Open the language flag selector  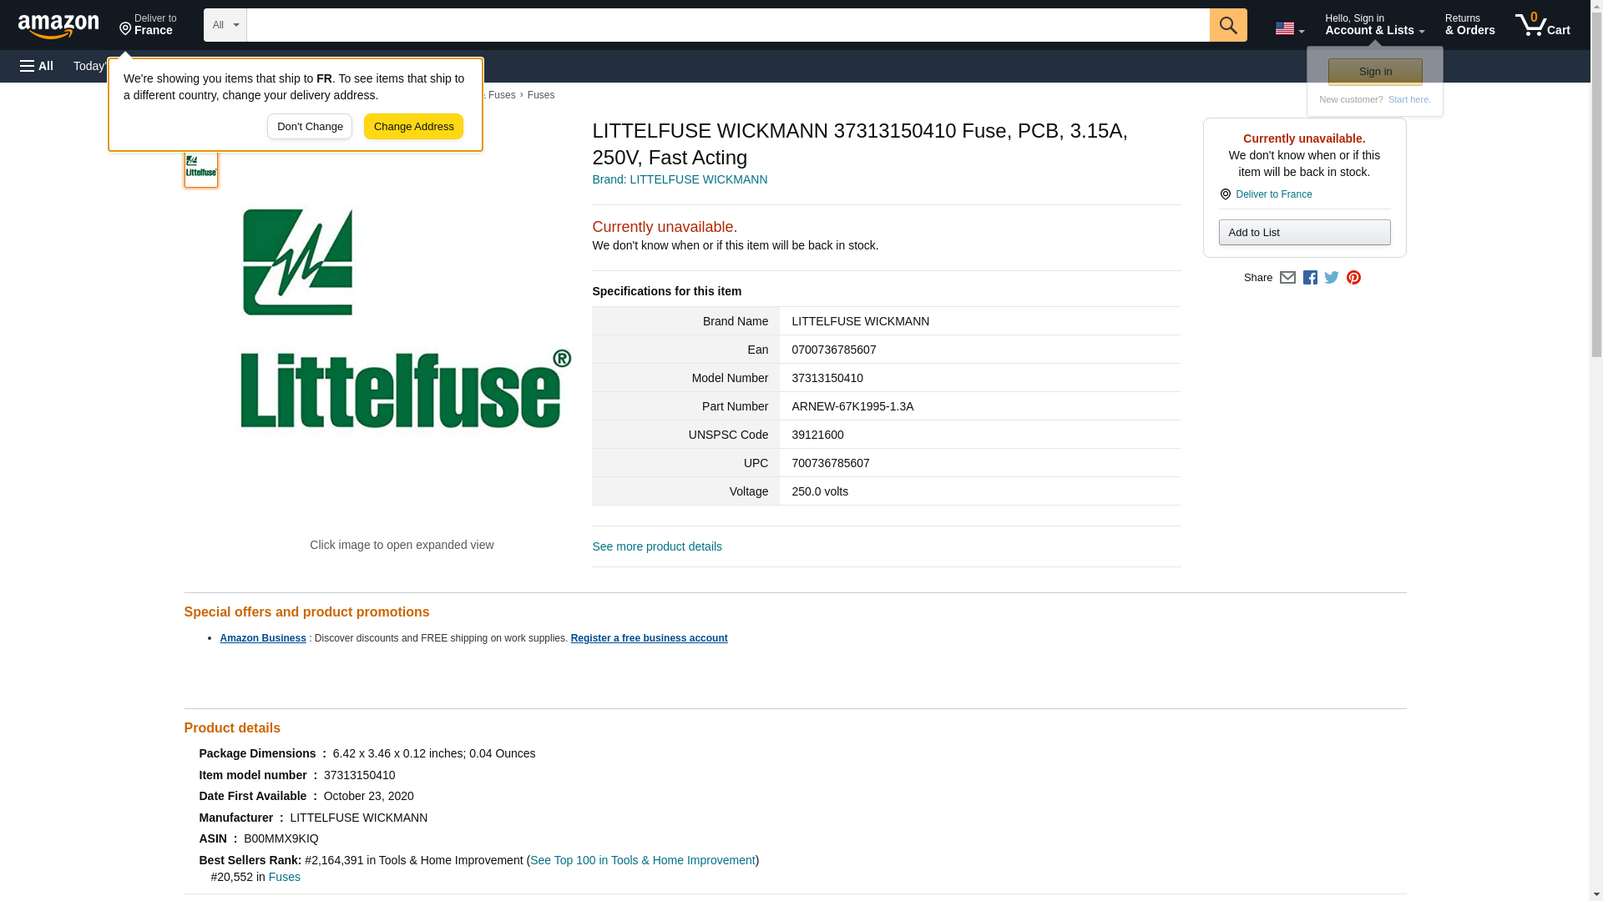pos(1289,28)
